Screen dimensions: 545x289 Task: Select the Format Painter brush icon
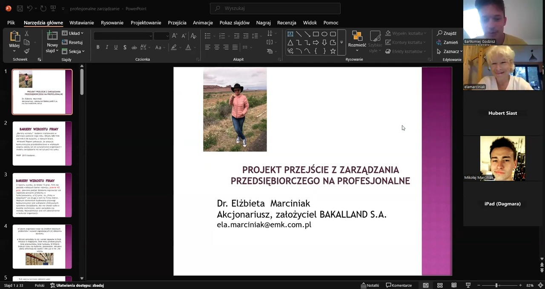pyautogui.click(x=26, y=51)
